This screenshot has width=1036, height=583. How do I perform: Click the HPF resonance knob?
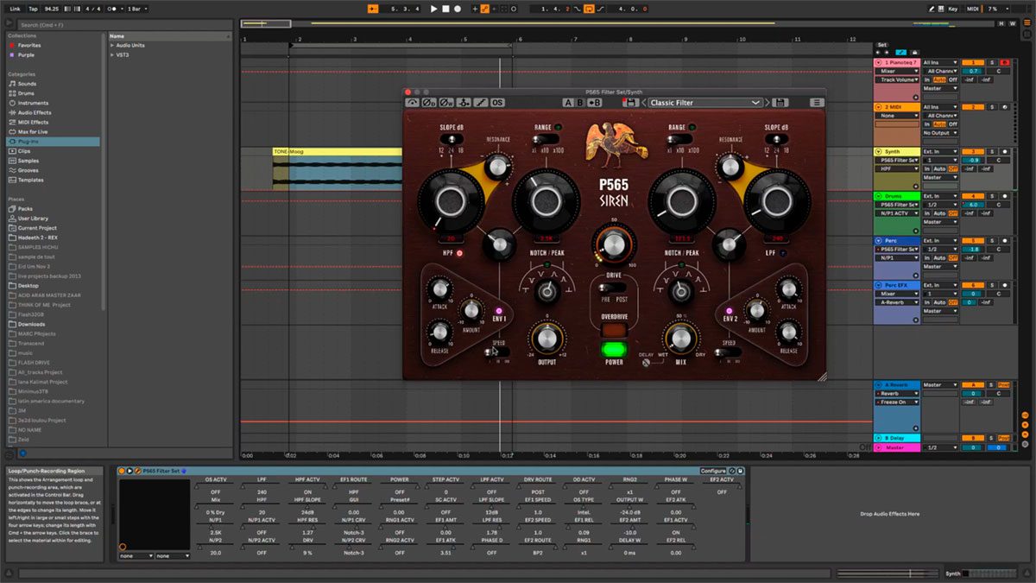pos(497,165)
